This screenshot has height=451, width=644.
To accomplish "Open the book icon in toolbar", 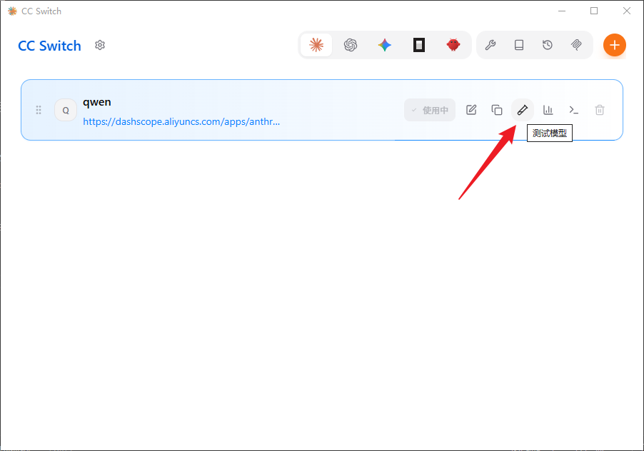I will [519, 45].
